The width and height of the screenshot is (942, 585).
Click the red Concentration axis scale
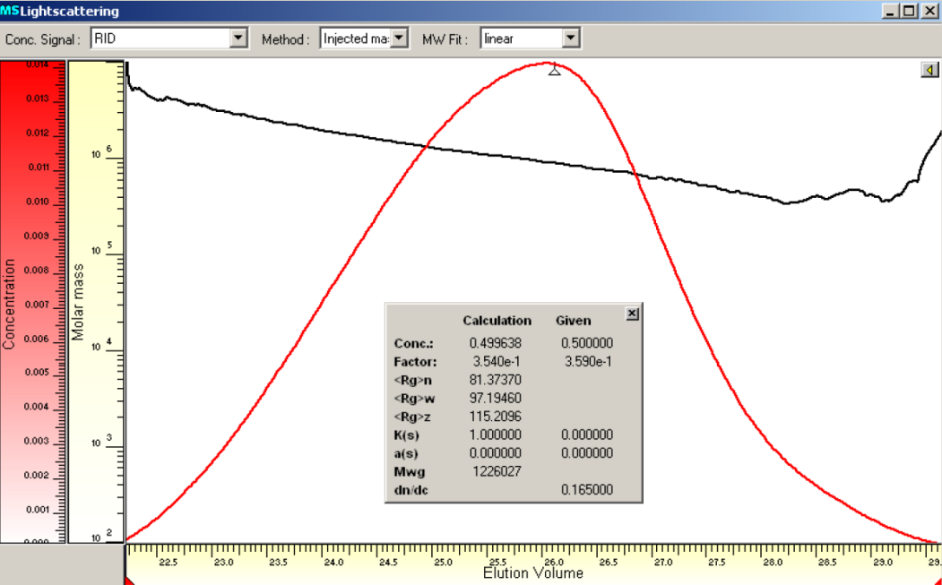[x=33, y=302]
